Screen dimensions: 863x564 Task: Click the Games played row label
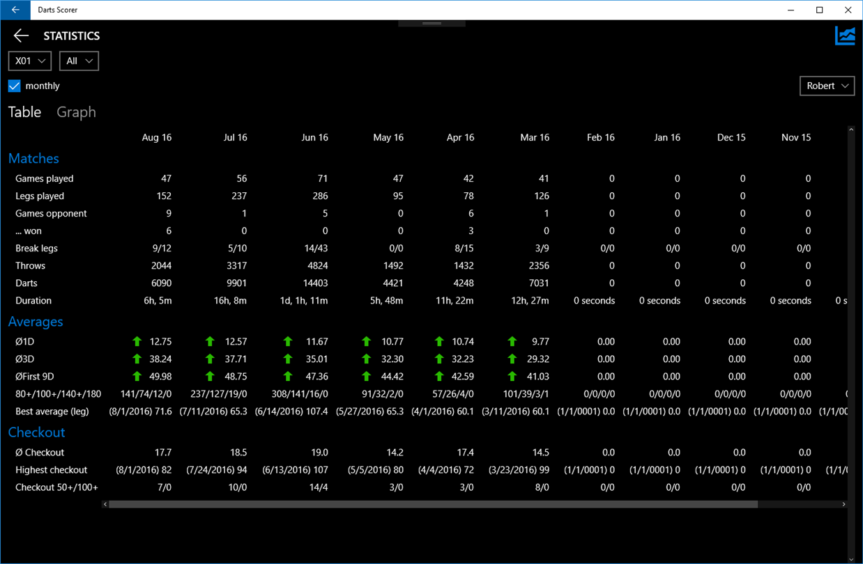coord(45,179)
